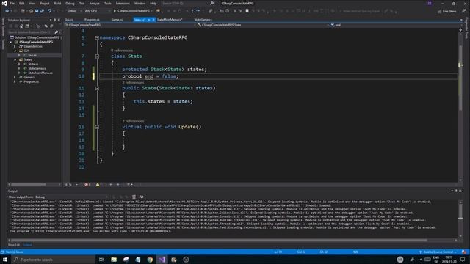Open the Test menu
470x264 pixels.
[x=82, y=3]
